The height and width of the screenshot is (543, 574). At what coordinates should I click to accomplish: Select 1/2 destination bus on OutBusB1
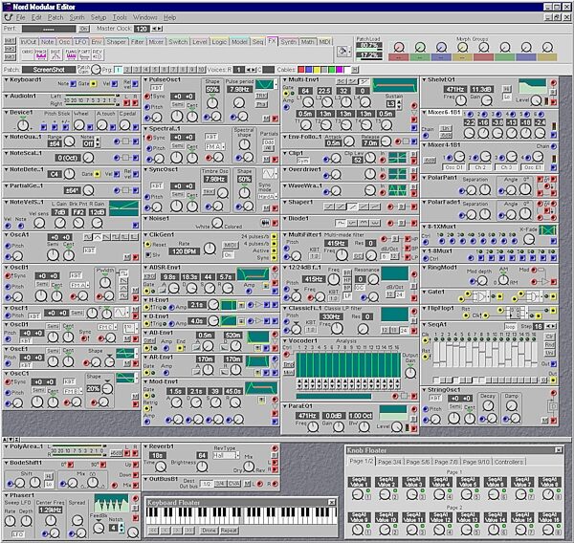coord(207,484)
